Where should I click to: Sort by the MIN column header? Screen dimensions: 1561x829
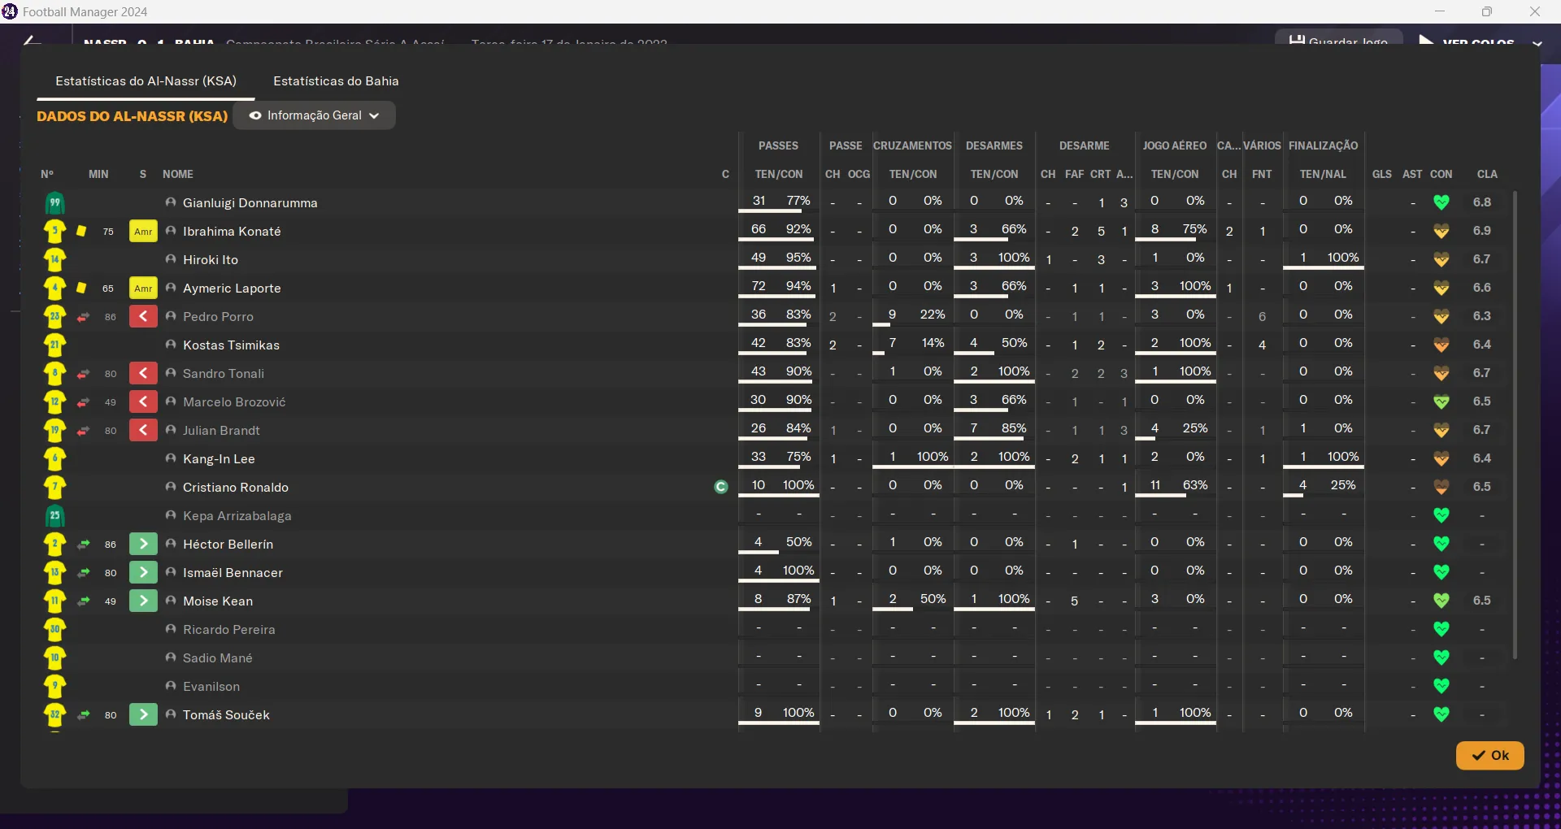click(98, 174)
